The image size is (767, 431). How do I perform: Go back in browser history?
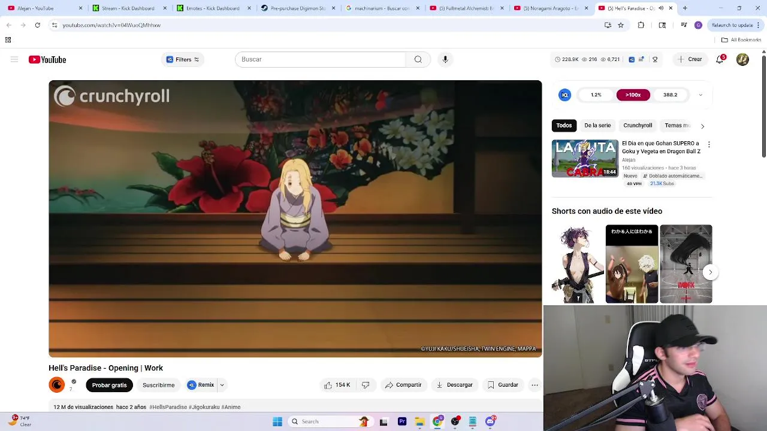click(x=8, y=25)
